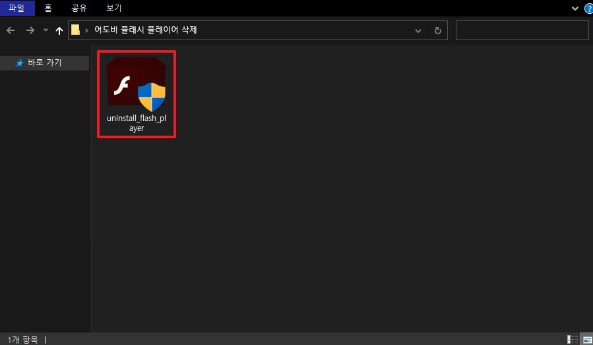Go up one folder level

pyautogui.click(x=59, y=30)
